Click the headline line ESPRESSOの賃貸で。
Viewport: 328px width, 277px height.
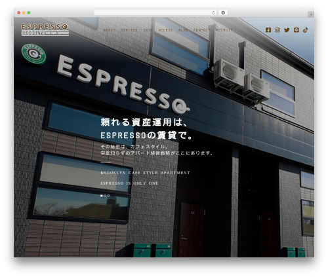point(146,136)
